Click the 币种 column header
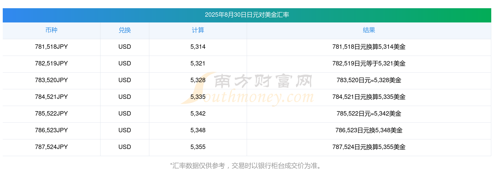Viewport: 494px width, 178px height. [x=51, y=30]
